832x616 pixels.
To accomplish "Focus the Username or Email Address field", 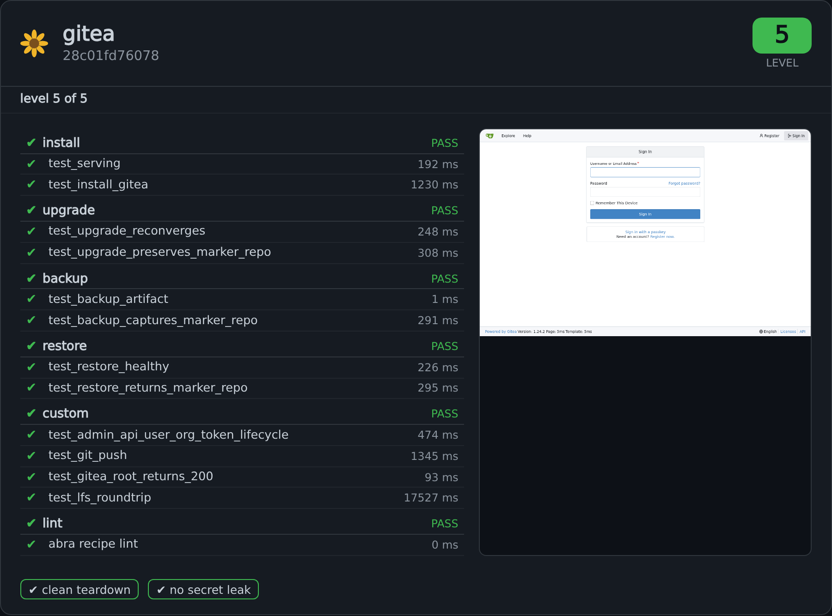I will pyautogui.click(x=645, y=172).
